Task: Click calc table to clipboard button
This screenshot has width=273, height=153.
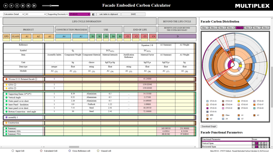Action: click(109, 14)
